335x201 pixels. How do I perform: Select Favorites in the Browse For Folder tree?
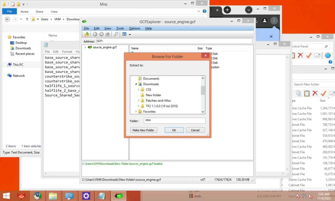coord(149,111)
